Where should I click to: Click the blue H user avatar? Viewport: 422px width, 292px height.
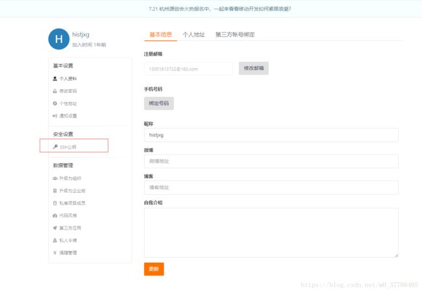[59, 39]
